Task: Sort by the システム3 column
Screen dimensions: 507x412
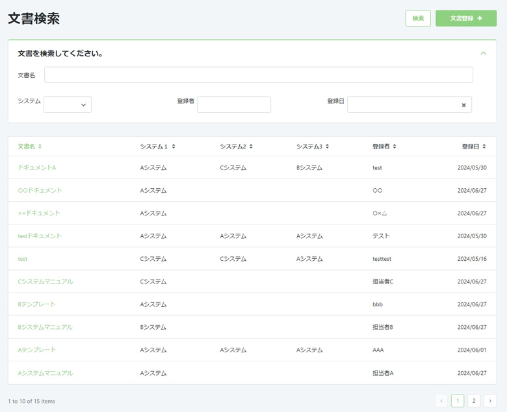Action: pos(313,147)
